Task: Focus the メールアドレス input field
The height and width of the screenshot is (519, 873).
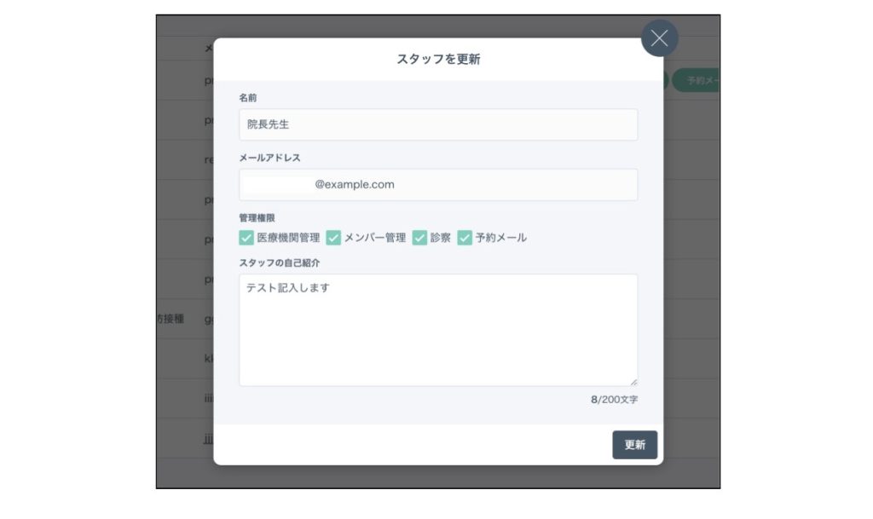Action: tap(438, 185)
